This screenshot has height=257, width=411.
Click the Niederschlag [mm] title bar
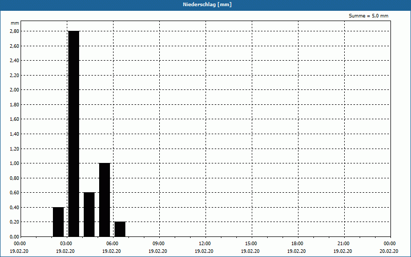[206, 5]
